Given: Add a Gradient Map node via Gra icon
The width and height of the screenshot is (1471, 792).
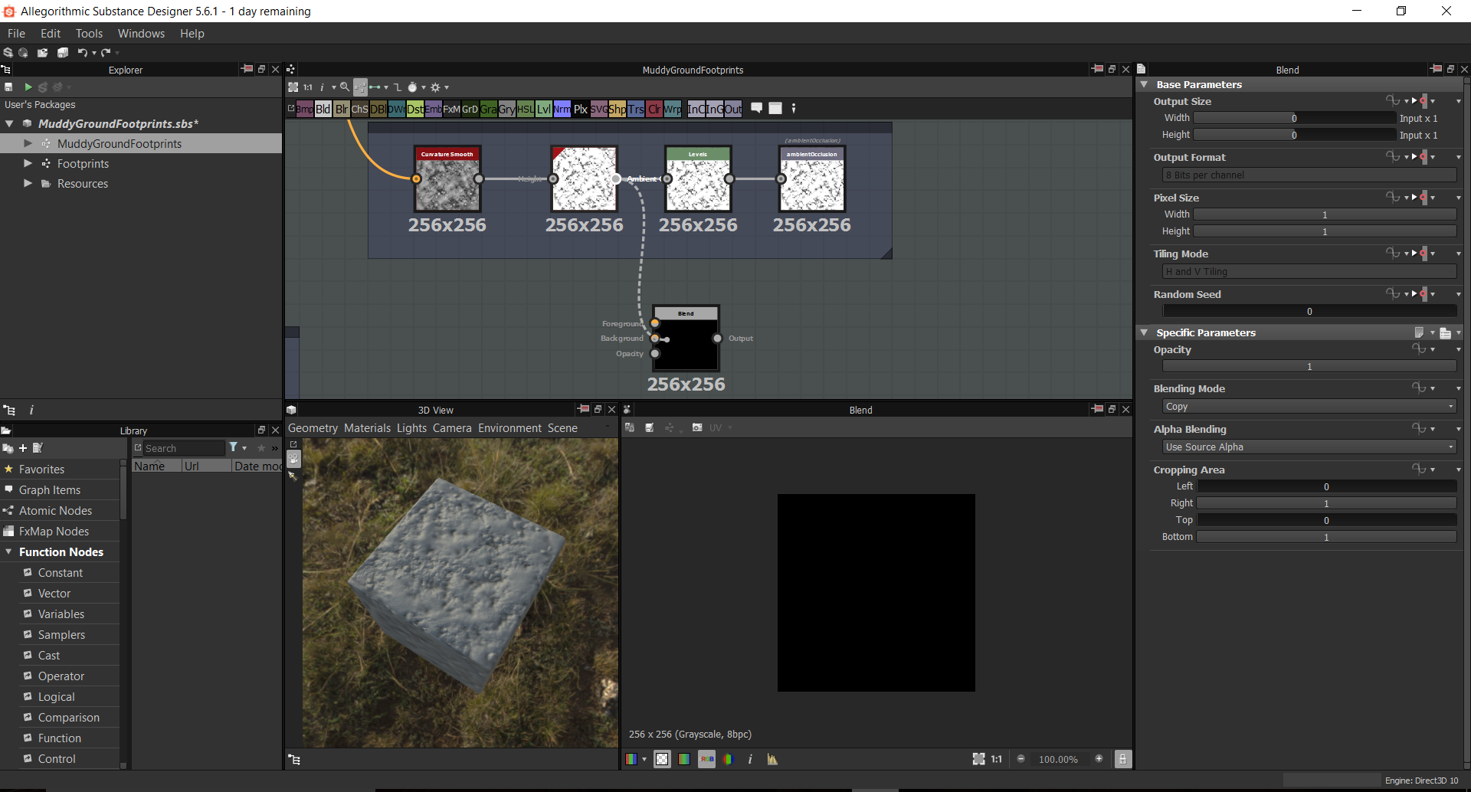Looking at the screenshot, I should [x=489, y=109].
